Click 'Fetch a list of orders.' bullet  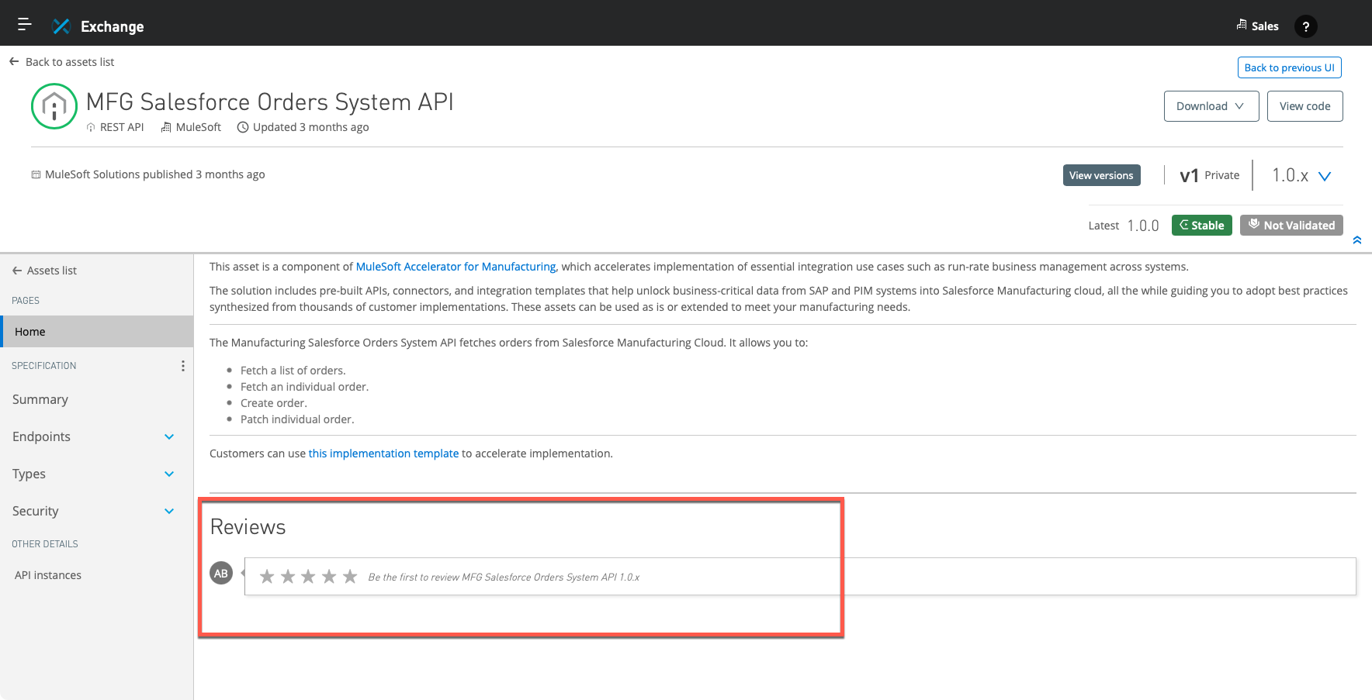coord(293,371)
